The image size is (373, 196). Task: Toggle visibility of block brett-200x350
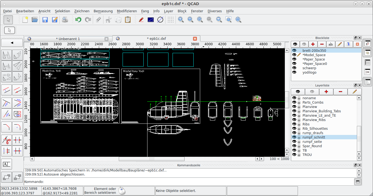294,50
